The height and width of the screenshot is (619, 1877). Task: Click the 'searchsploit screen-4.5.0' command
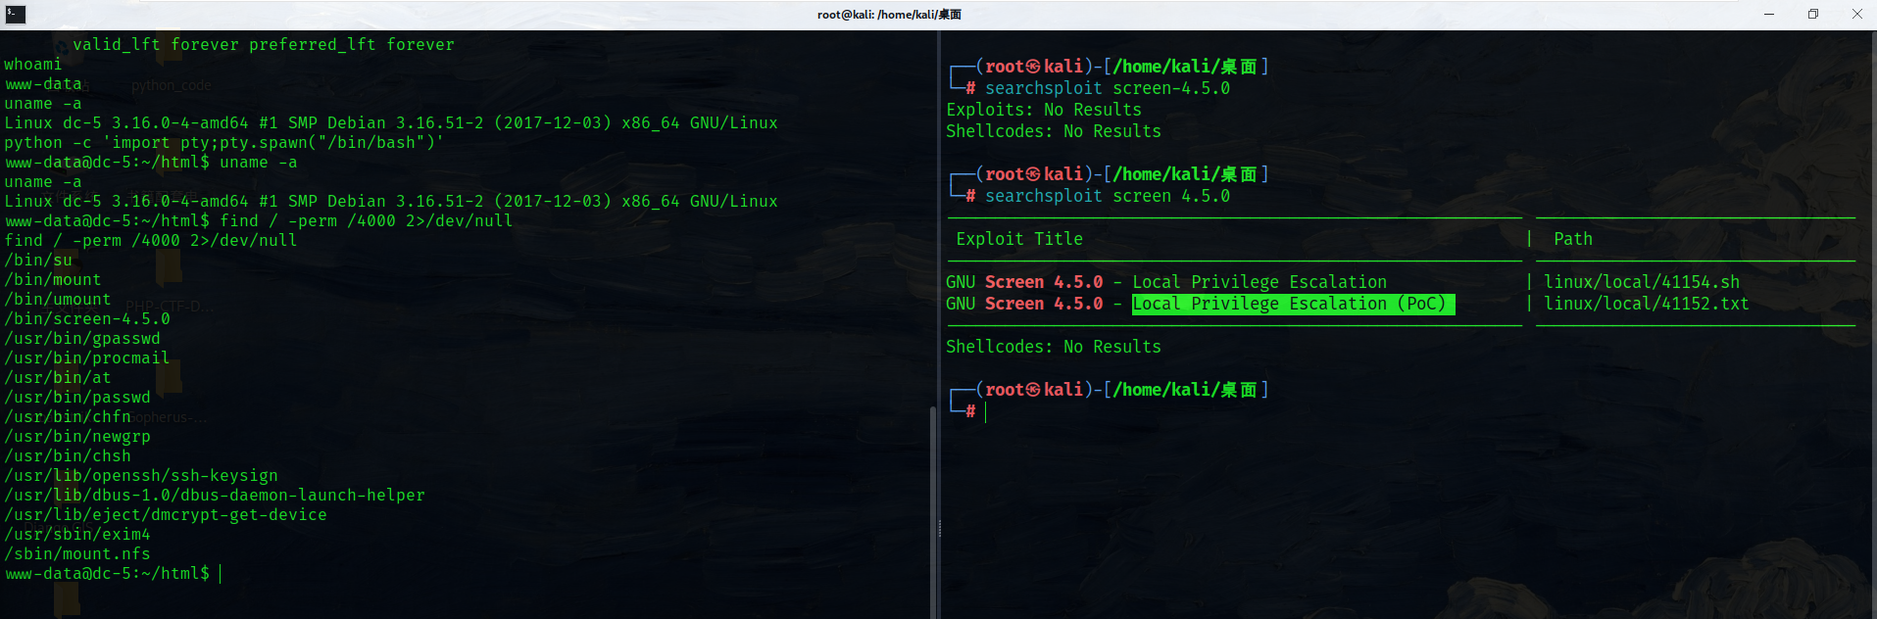tap(1107, 88)
